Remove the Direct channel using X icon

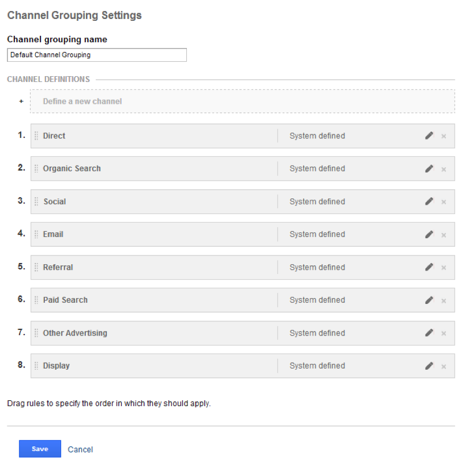(444, 136)
